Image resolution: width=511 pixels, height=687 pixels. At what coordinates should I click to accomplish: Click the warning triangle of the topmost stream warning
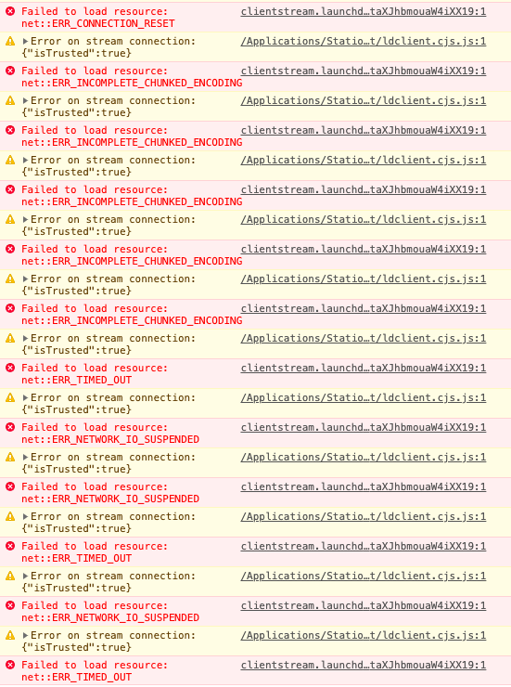pyautogui.click(x=10, y=41)
